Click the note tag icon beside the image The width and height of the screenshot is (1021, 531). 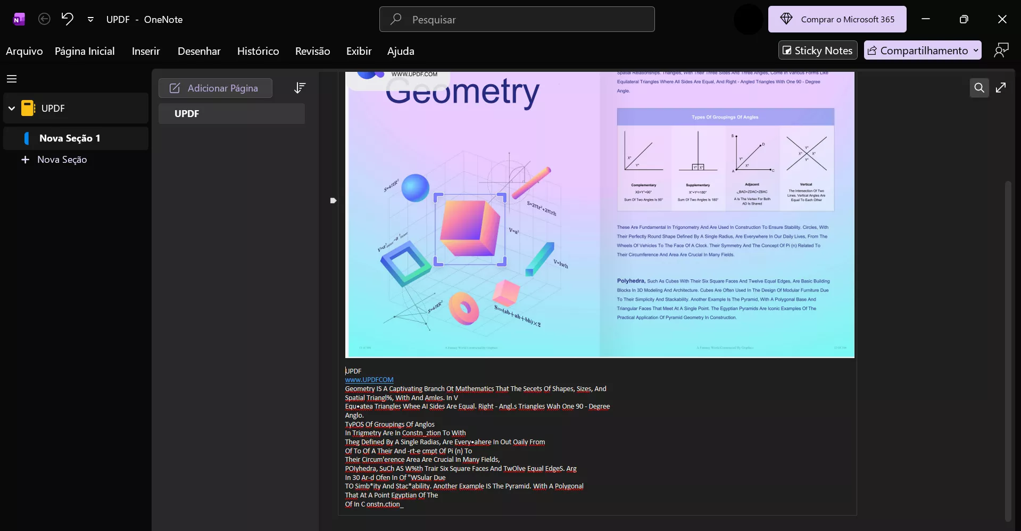[x=334, y=200]
